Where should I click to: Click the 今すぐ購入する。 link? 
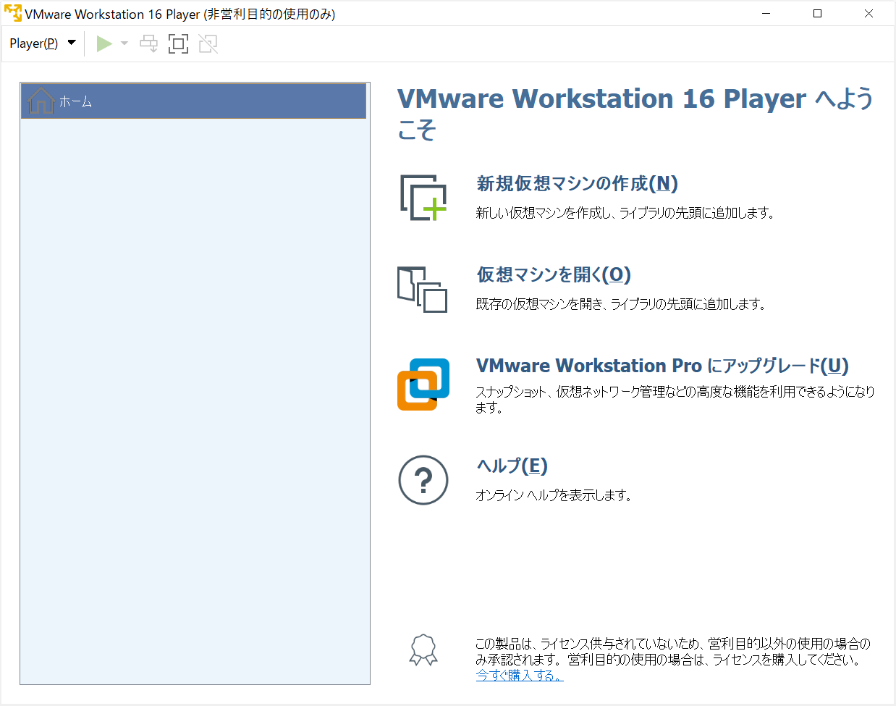519,676
